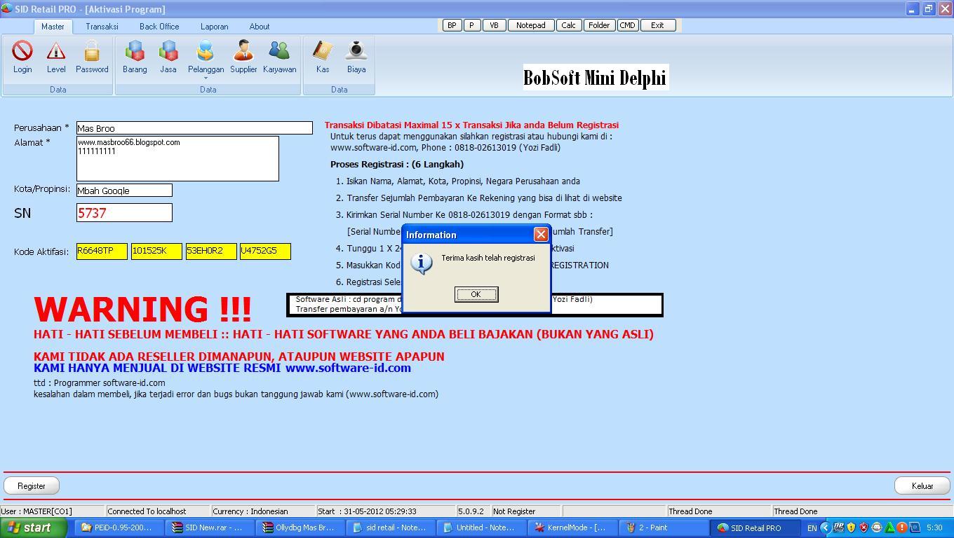Viewport: 954px width, 538px height.
Task: Open the Barang data icon
Action: tap(135, 56)
